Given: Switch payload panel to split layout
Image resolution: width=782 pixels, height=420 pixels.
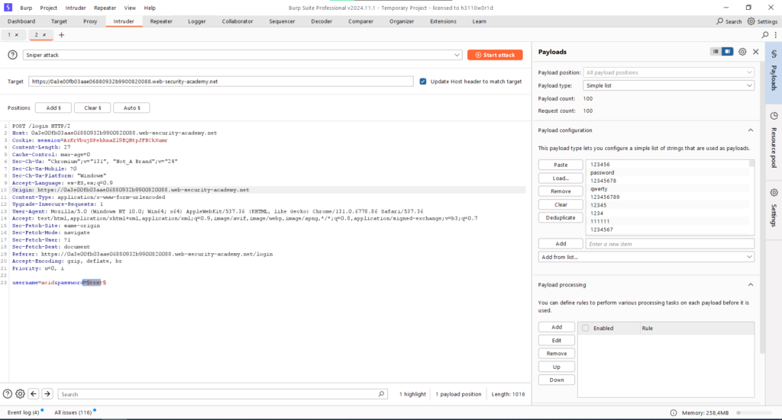Looking at the screenshot, I should click(x=728, y=52).
